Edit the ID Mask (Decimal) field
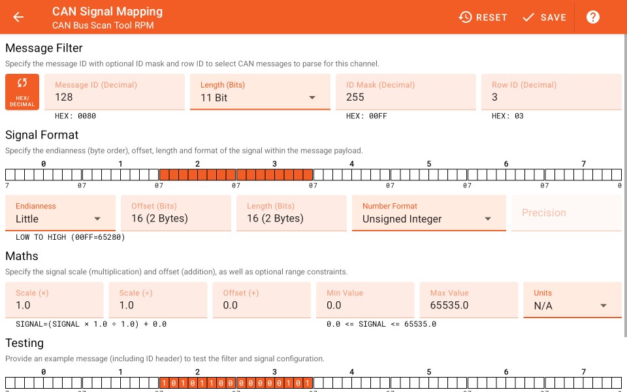Viewport: 627px width, 392px height. pos(406,91)
